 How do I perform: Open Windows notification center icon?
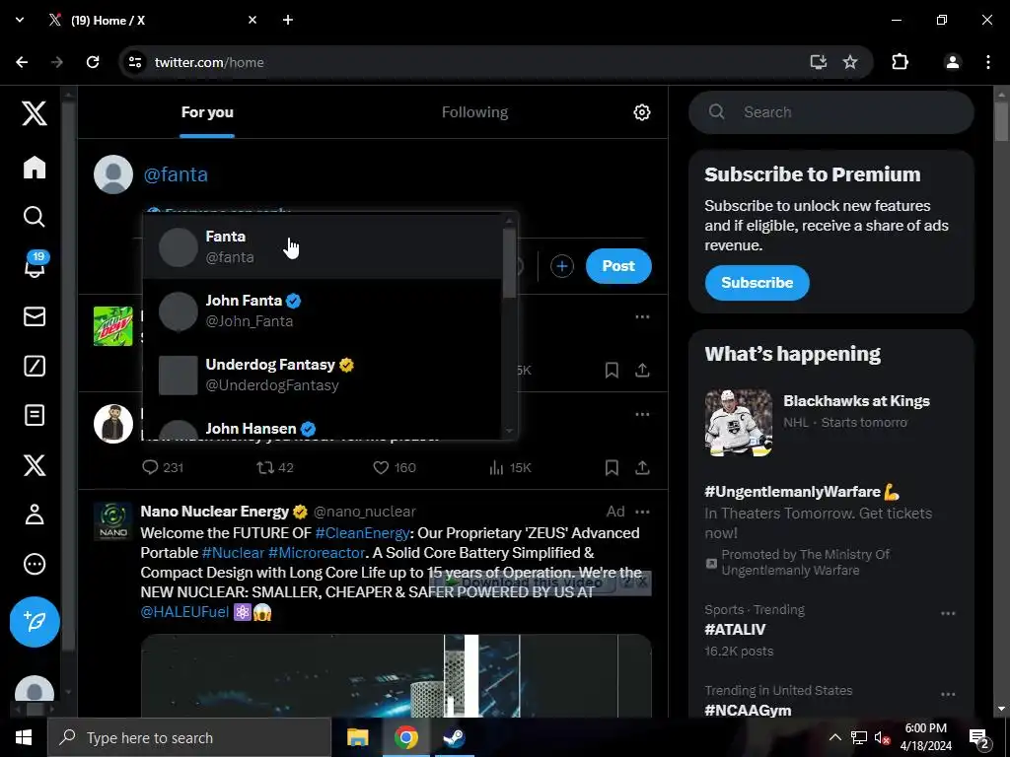(x=978, y=737)
